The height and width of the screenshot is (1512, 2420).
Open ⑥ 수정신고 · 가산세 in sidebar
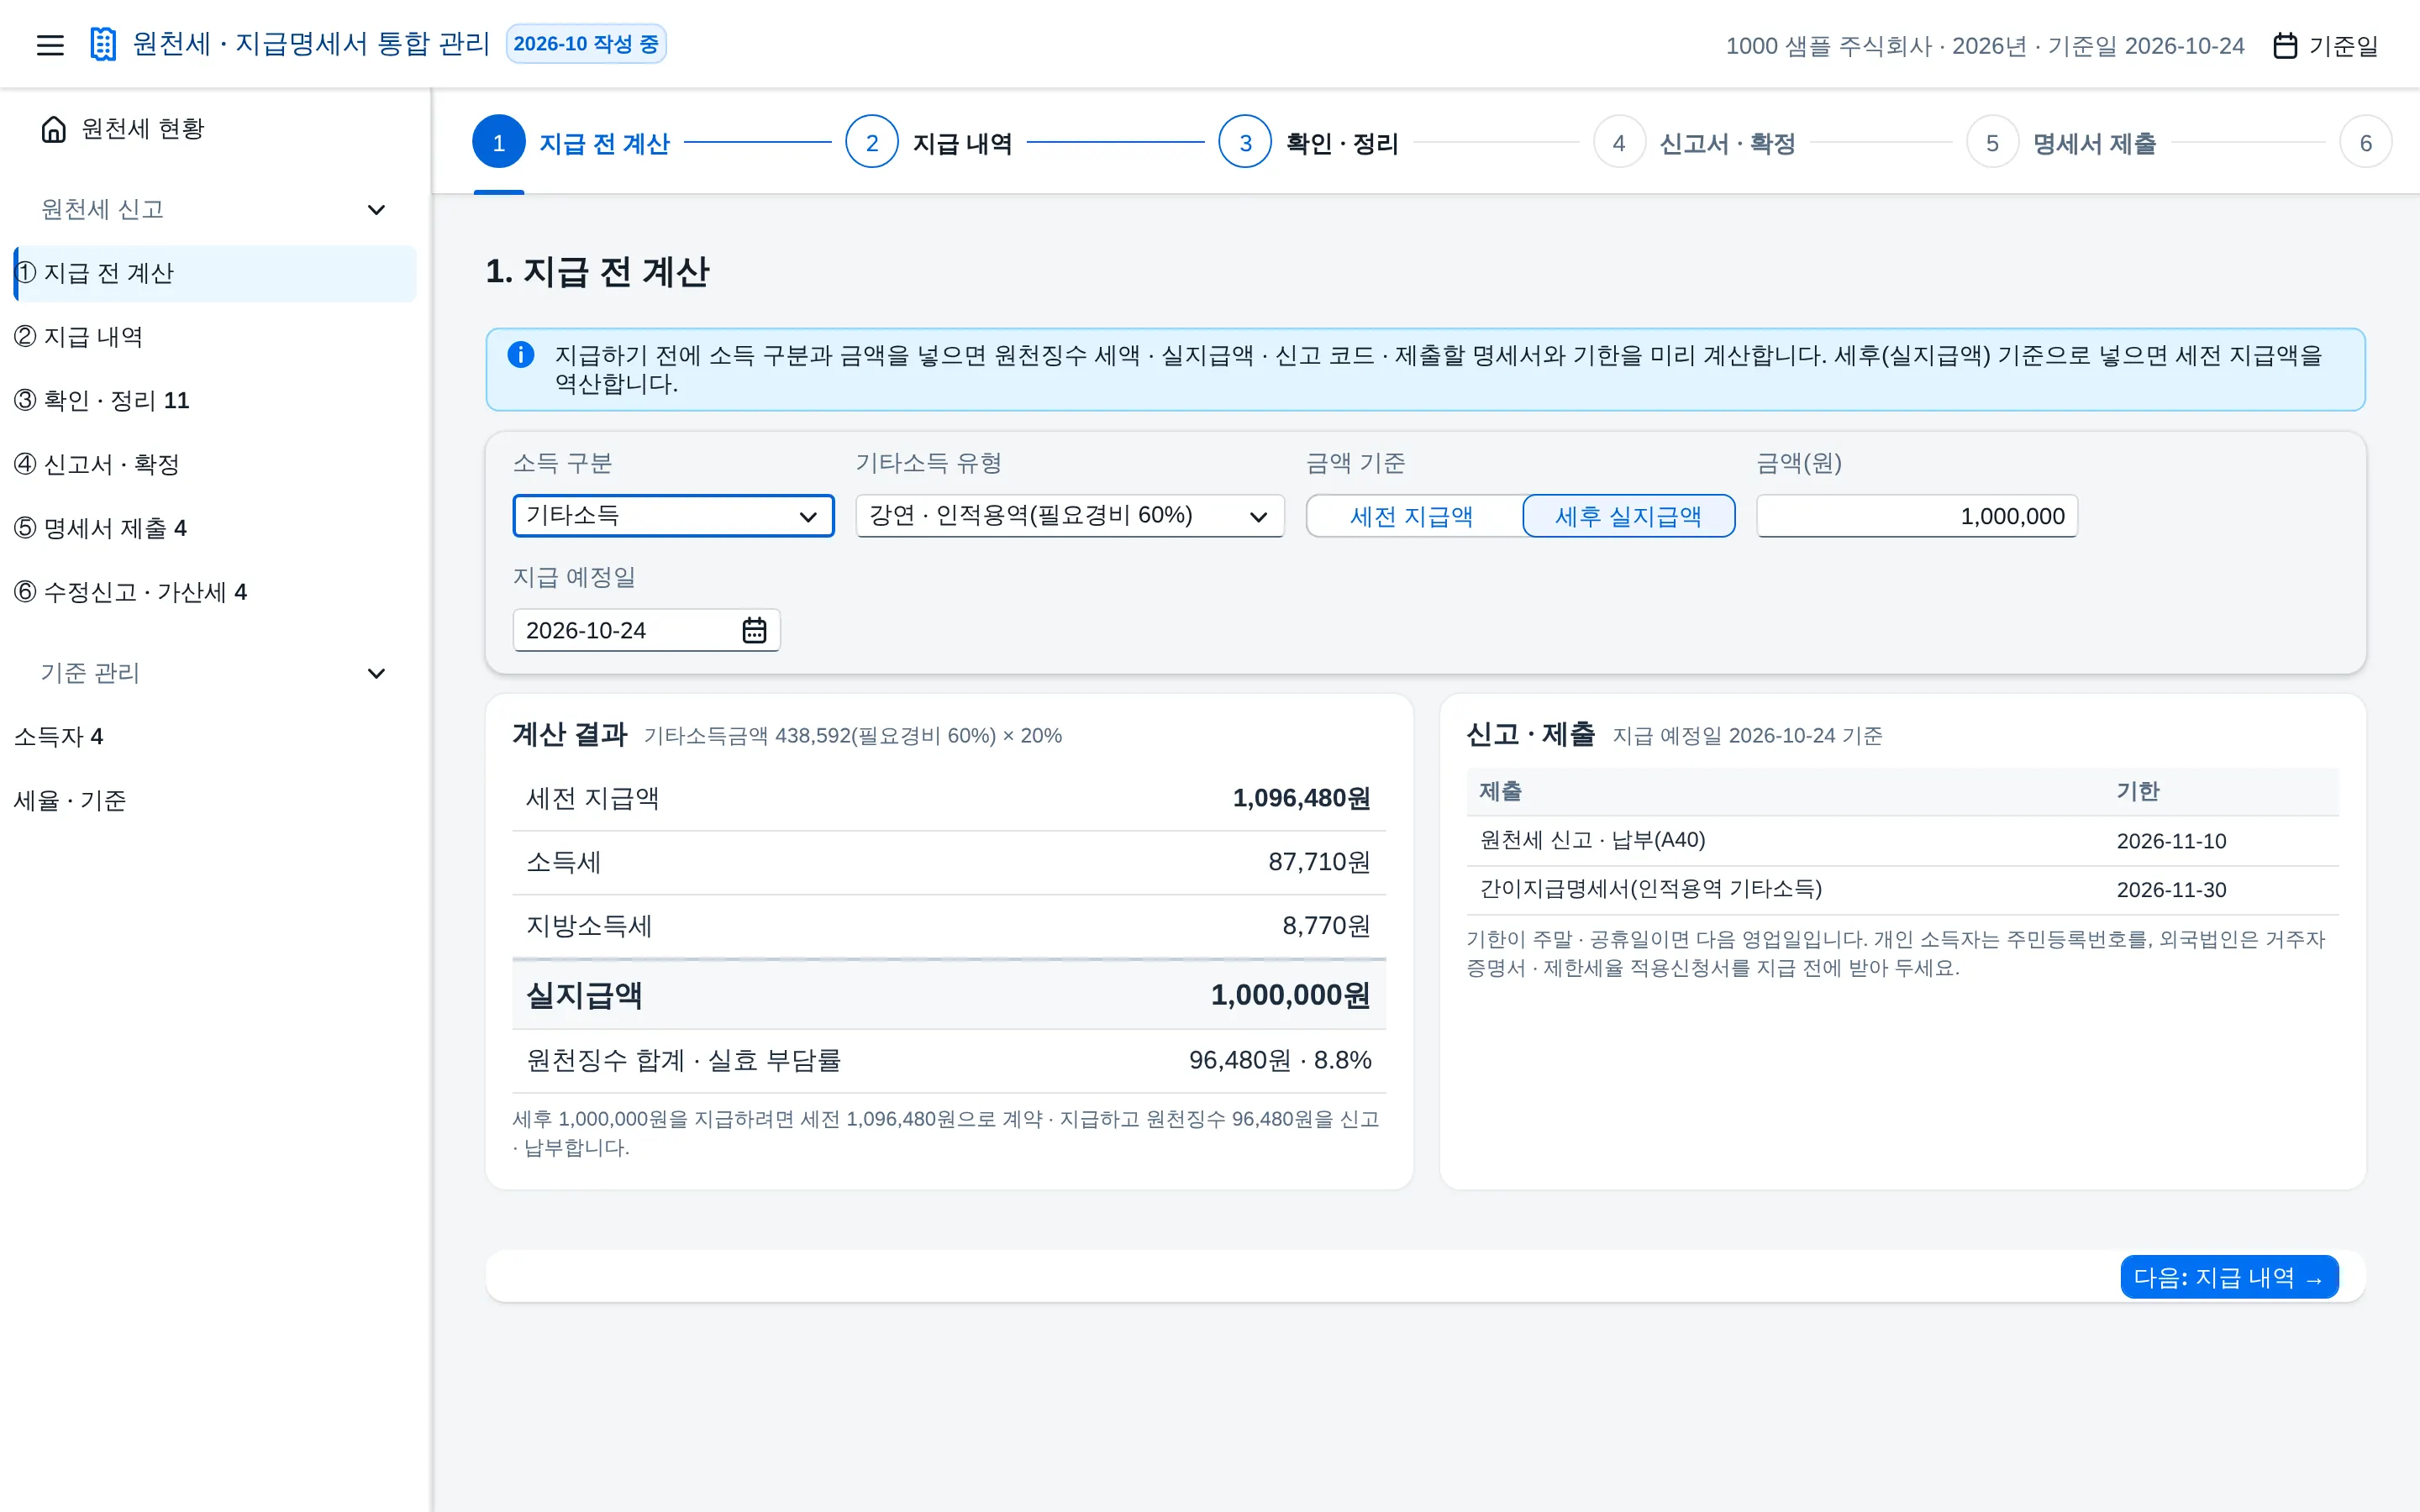(215, 592)
